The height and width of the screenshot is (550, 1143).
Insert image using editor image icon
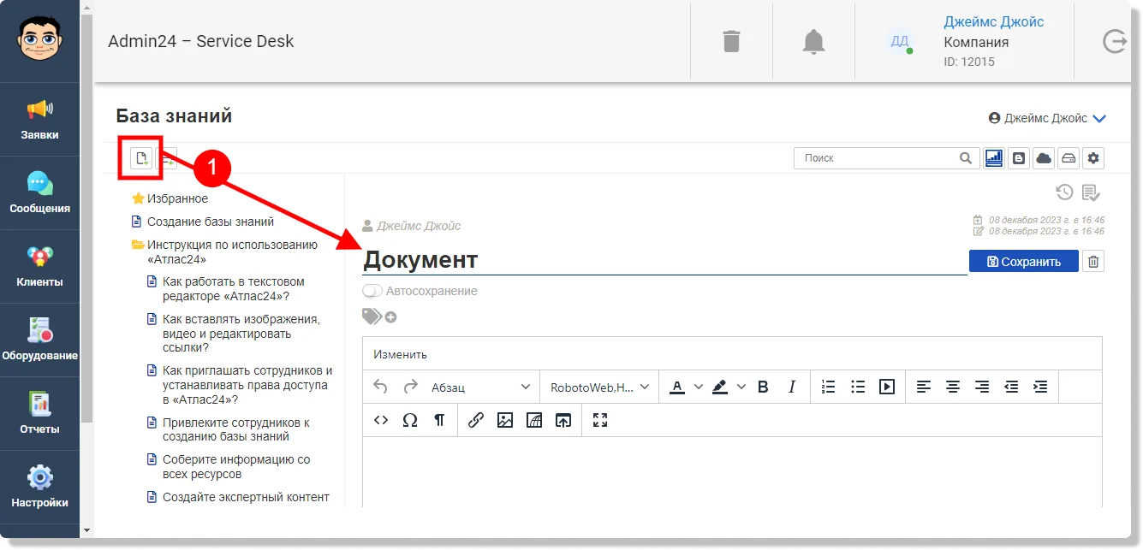505,420
